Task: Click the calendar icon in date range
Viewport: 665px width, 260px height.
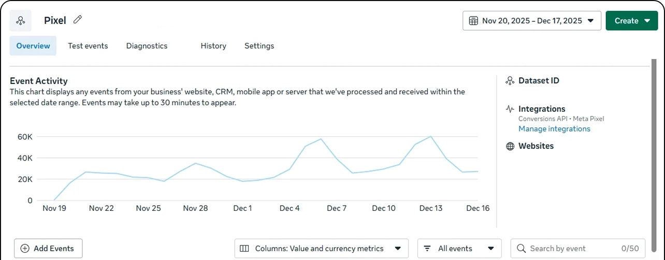Action: coord(473,21)
